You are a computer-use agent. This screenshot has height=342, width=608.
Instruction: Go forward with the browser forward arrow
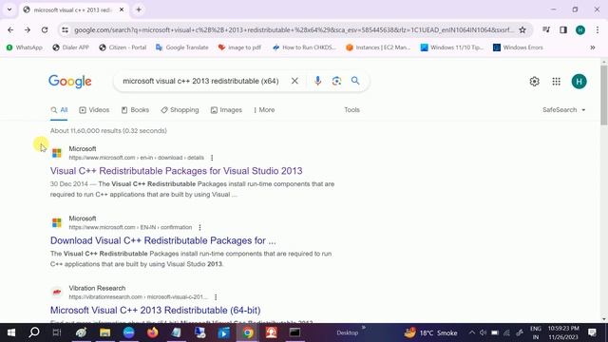pos(28,29)
